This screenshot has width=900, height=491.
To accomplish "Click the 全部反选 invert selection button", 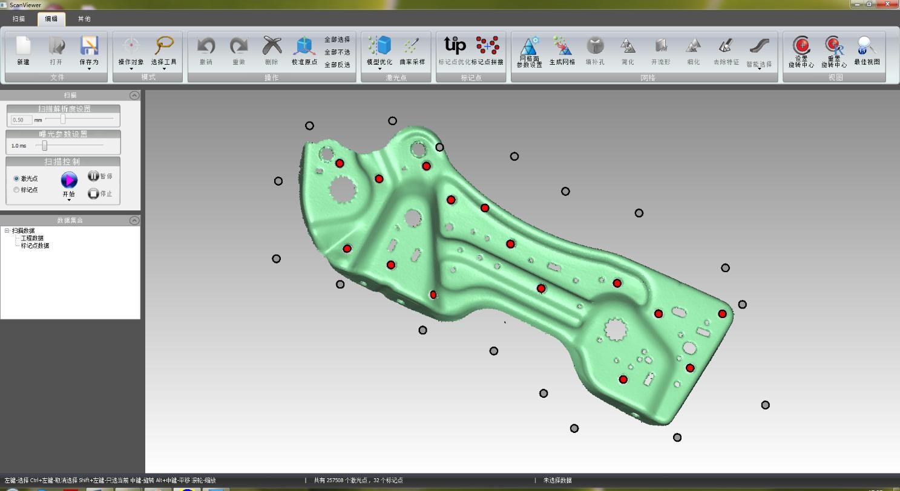I will pos(337,65).
